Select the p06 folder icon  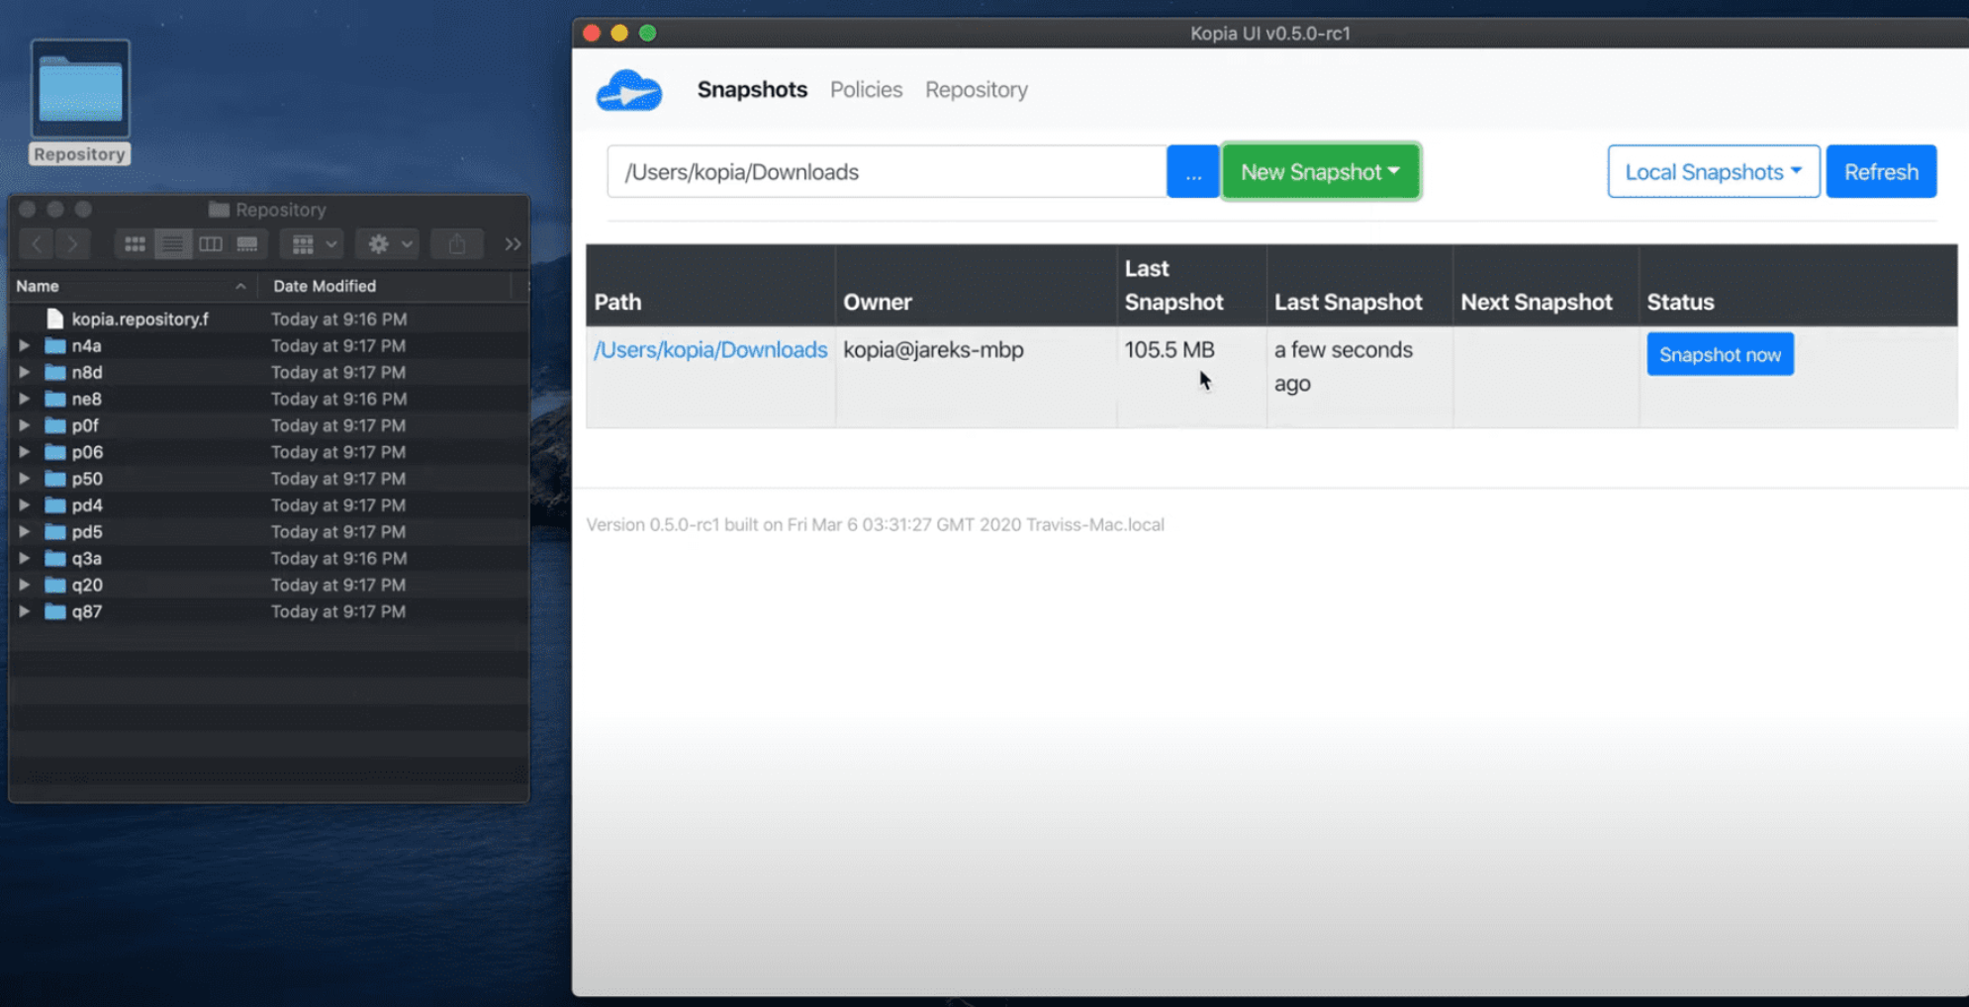[55, 452]
